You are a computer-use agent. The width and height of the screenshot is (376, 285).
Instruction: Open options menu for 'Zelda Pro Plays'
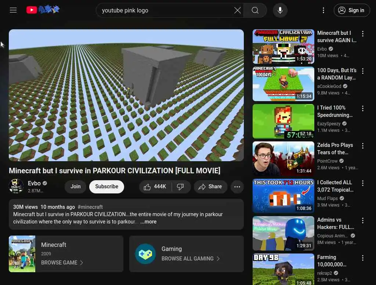[362, 146]
